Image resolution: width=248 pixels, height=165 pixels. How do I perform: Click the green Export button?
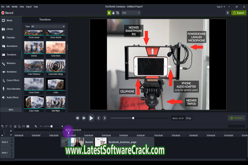tap(238, 13)
